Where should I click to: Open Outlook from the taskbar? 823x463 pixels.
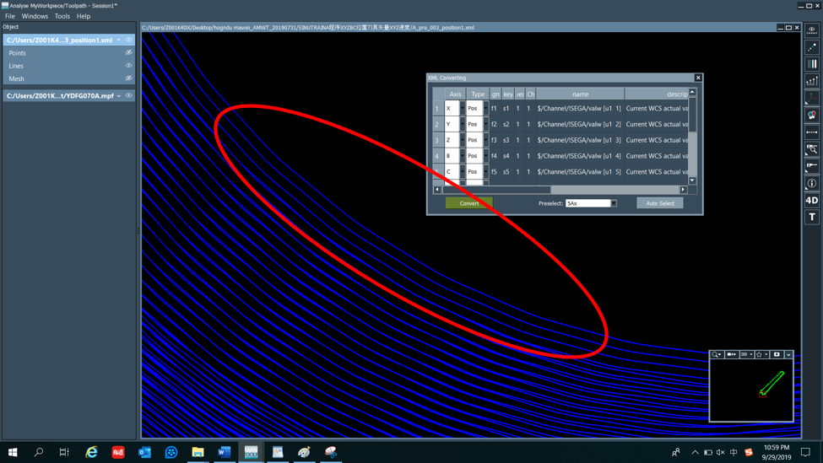[x=144, y=452]
